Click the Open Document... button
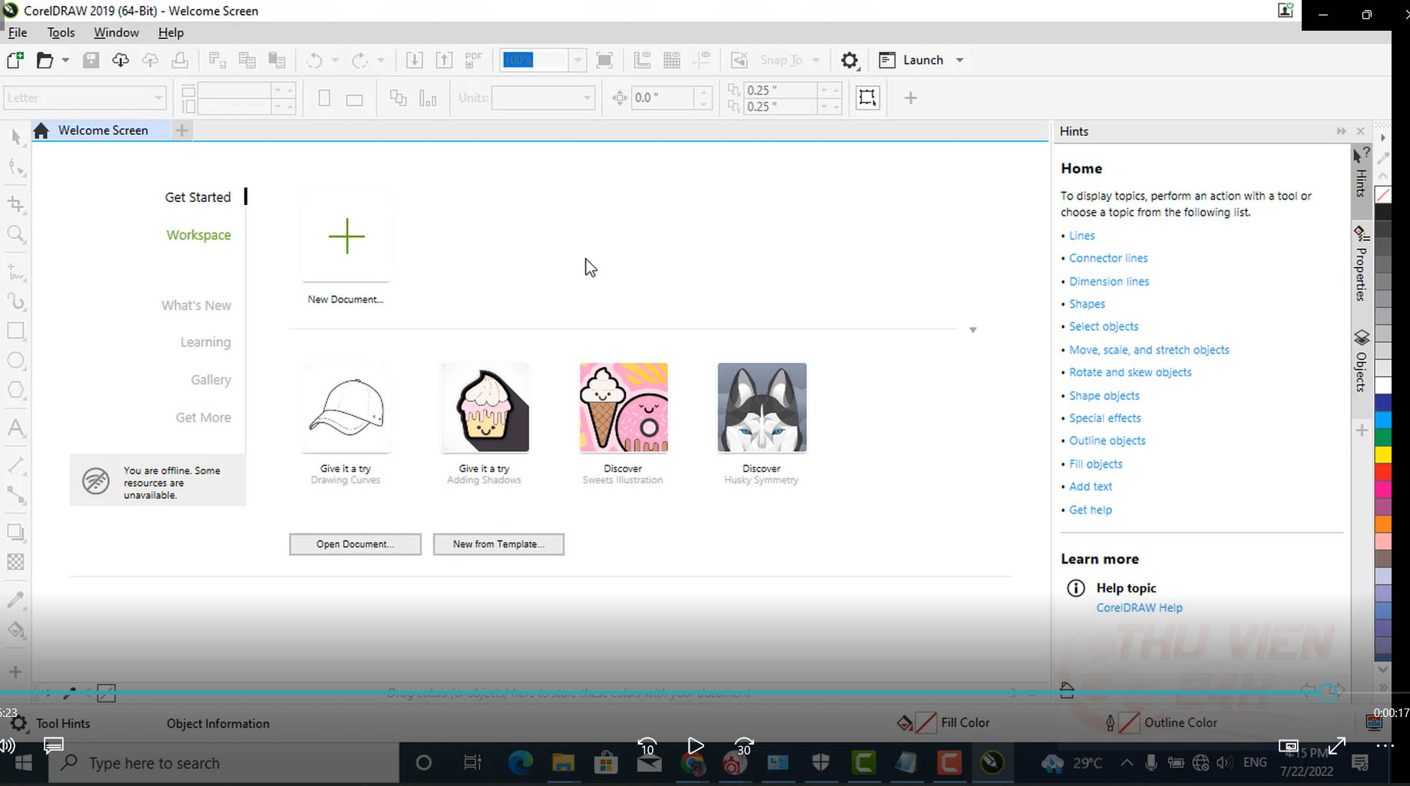The width and height of the screenshot is (1410, 786). [x=355, y=544]
